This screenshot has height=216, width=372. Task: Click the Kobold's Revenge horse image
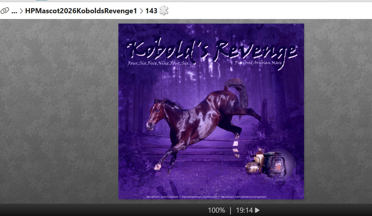tap(211, 111)
